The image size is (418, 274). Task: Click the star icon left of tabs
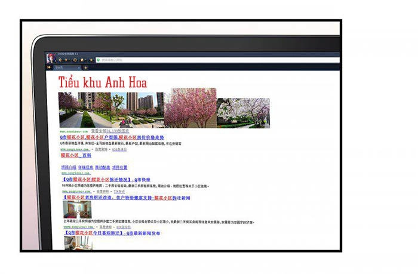coord(48,67)
